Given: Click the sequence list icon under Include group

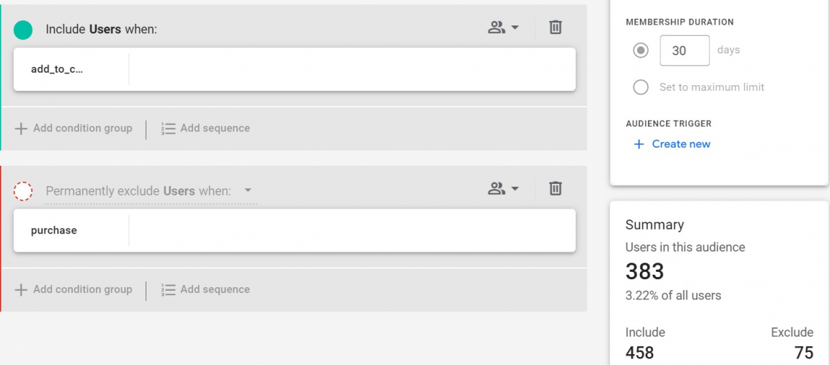Looking at the screenshot, I should pyautogui.click(x=168, y=129).
